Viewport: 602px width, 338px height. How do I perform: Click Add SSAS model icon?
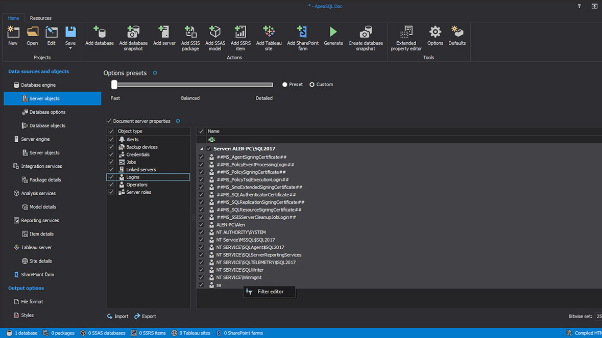(x=215, y=32)
